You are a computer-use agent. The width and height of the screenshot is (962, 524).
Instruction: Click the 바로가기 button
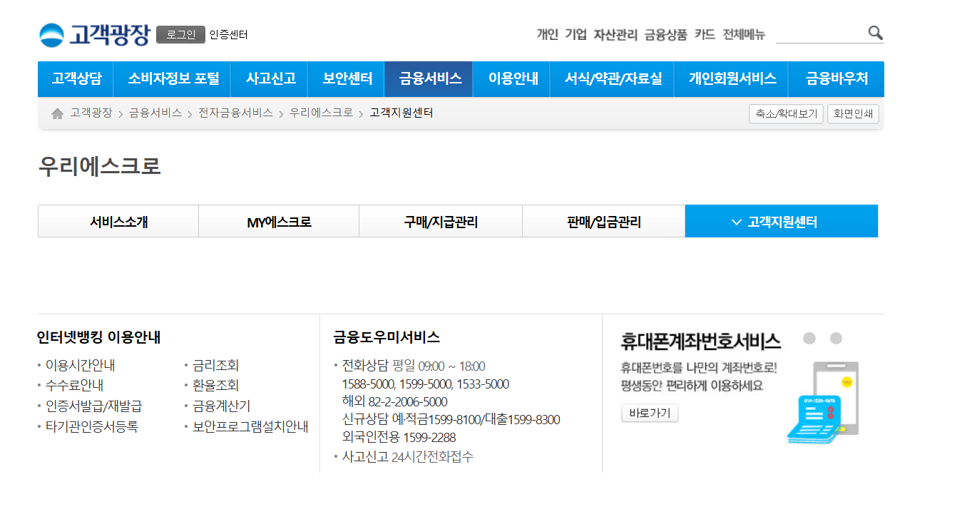coord(650,413)
